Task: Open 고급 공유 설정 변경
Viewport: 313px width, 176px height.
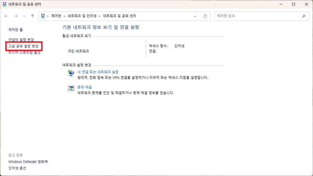Action: pyautogui.click(x=24, y=46)
